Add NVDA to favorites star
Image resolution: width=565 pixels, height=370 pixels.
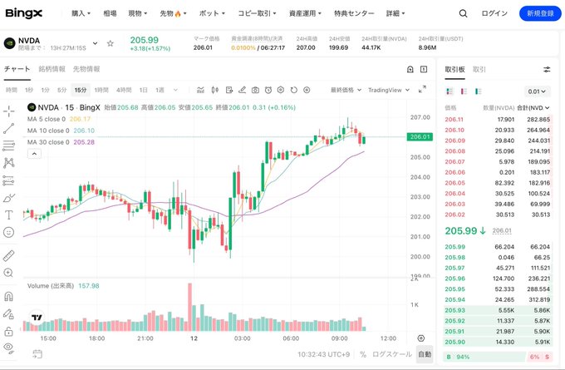click(x=111, y=43)
